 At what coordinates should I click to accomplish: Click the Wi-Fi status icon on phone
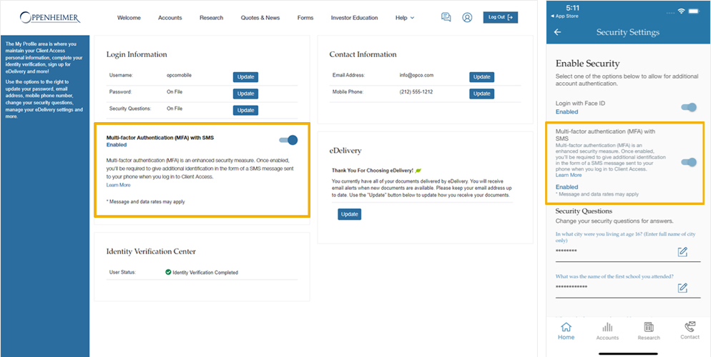pos(681,11)
